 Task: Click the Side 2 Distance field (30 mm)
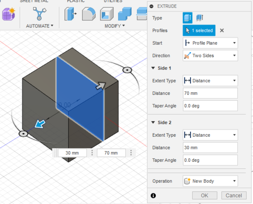tap(210, 147)
